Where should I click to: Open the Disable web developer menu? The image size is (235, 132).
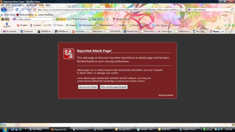click(22, 25)
